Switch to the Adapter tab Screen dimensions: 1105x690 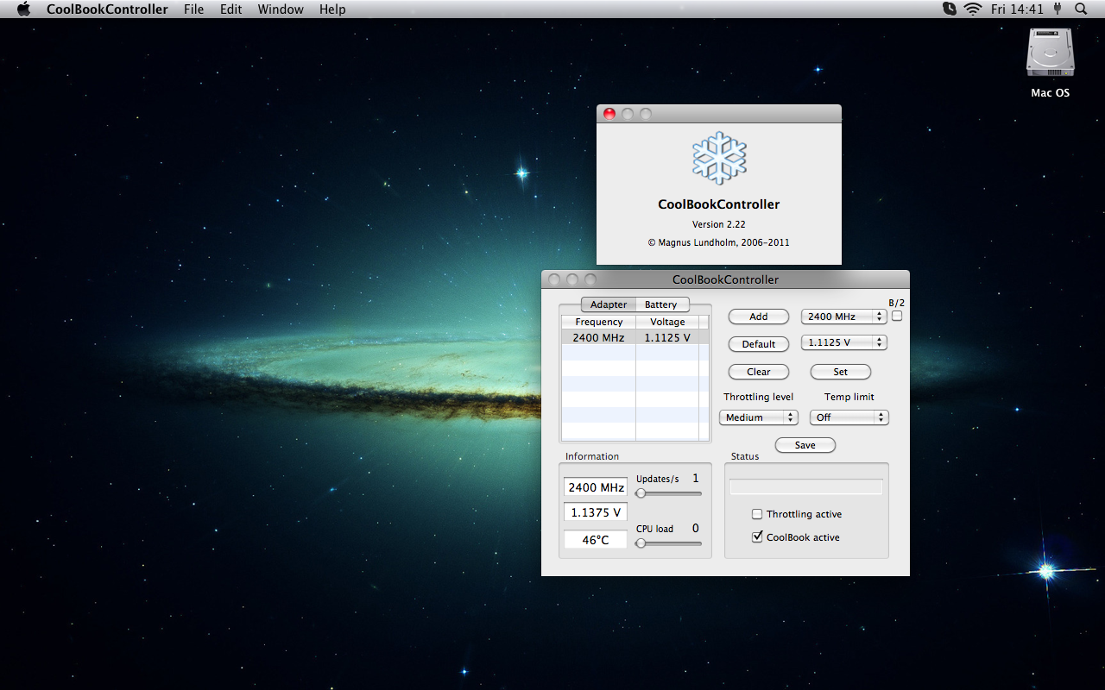click(x=609, y=304)
